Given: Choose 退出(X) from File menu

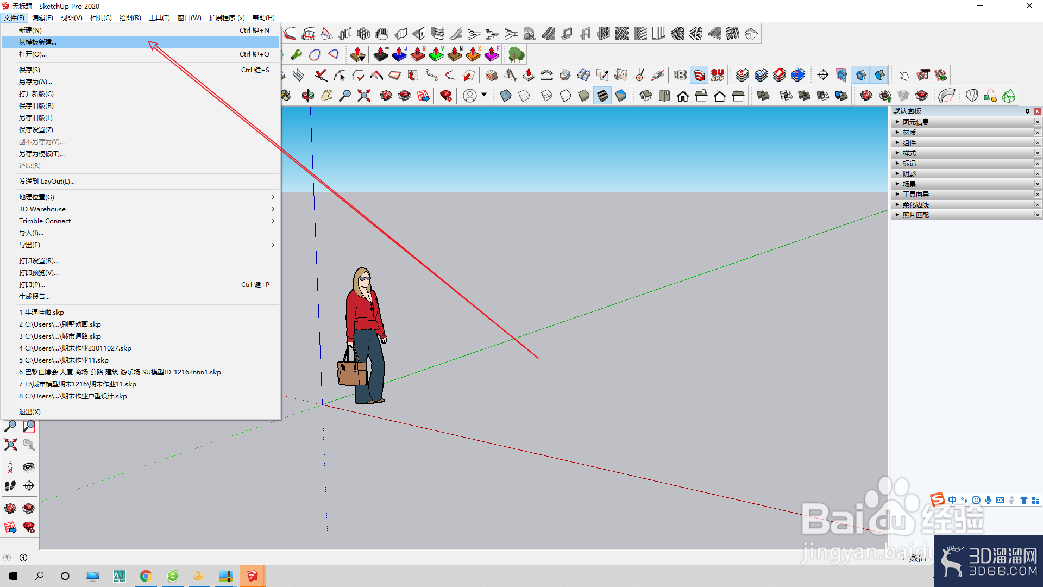Looking at the screenshot, I should (141, 412).
